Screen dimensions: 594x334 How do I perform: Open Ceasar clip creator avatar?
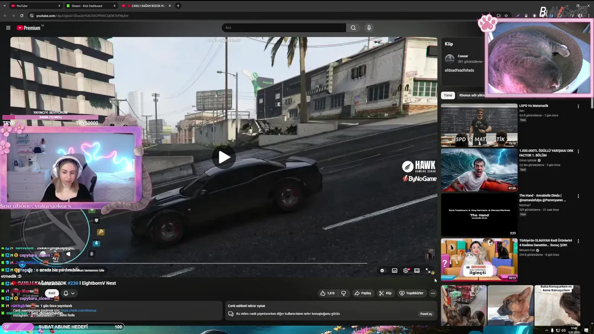pos(449,58)
